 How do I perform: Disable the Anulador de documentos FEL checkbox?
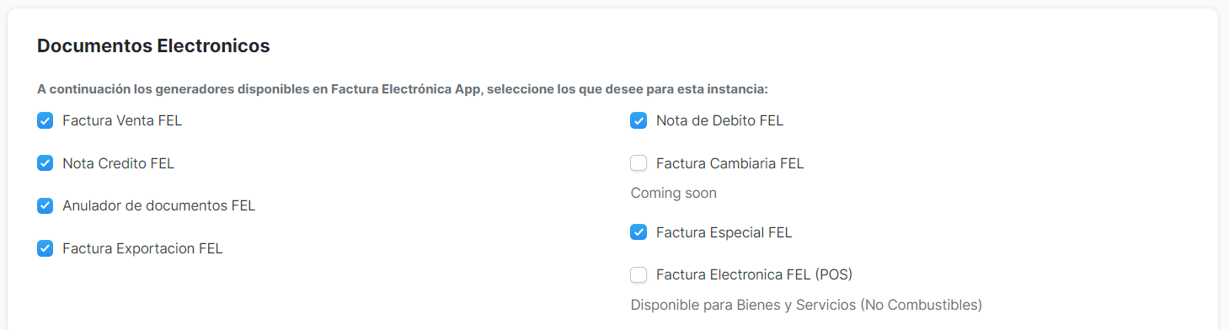pos(45,205)
